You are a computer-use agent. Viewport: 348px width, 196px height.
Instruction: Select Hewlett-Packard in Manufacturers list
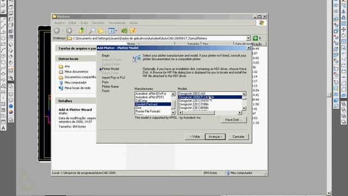(x=153, y=104)
